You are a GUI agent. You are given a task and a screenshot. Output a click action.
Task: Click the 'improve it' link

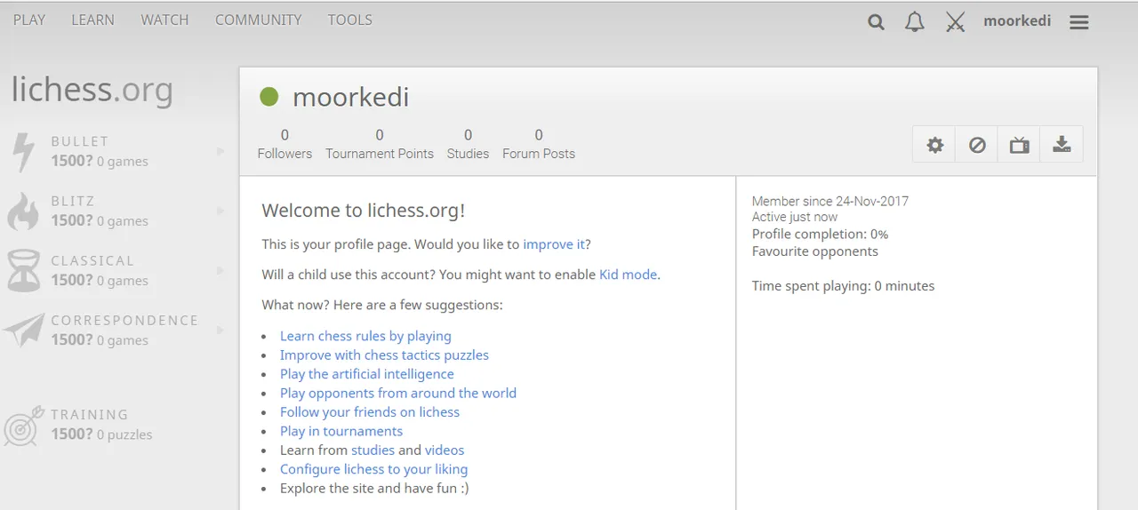point(554,244)
